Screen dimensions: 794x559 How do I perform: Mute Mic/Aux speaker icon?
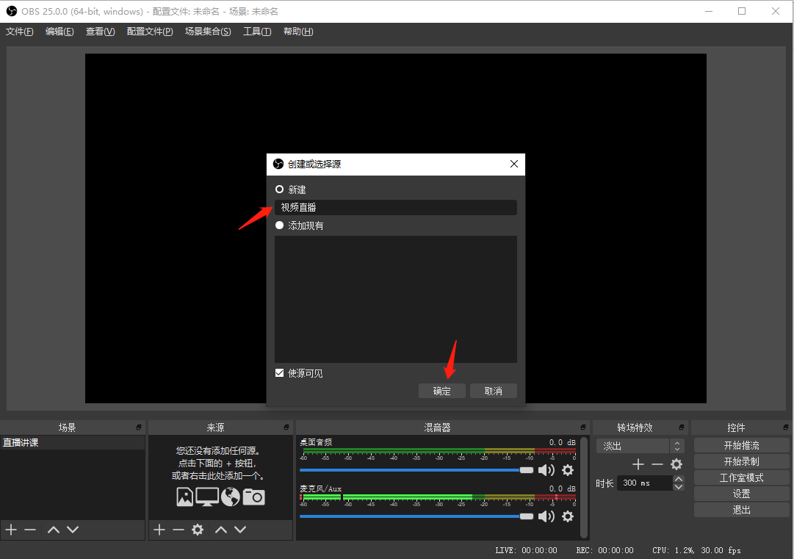click(x=546, y=516)
